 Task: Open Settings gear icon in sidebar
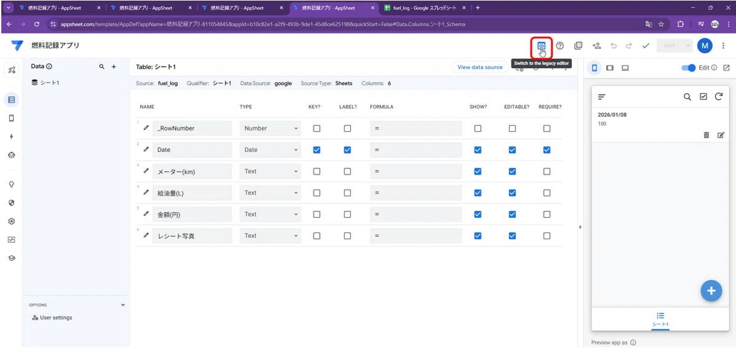pos(12,221)
